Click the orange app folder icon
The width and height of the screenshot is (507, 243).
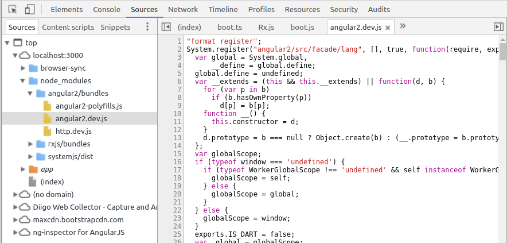coord(33,169)
